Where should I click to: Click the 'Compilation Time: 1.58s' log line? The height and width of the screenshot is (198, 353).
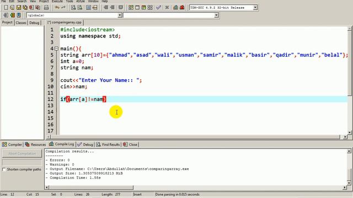tap(73, 178)
